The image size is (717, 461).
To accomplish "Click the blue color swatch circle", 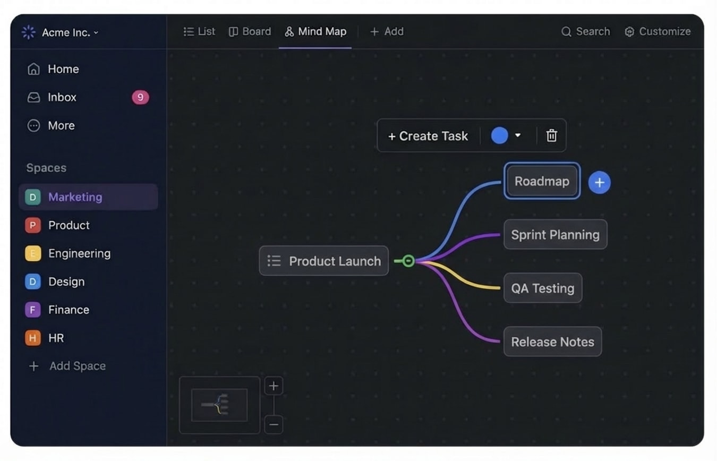I will click(499, 135).
